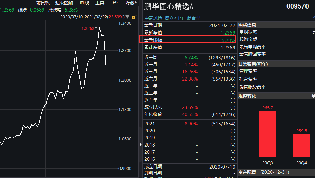Open the 工具 tools menu

pyautogui.click(x=100, y=3)
